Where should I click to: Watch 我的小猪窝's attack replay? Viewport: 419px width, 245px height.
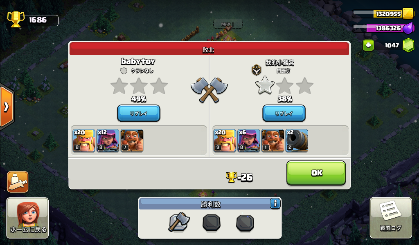284,113
